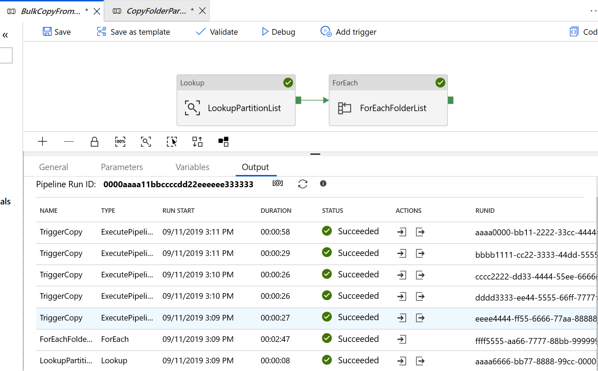Image resolution: width=598 pixels, height=371 pixels.
Task: Switch to the Variables tab
Action: tap(192, 167)
